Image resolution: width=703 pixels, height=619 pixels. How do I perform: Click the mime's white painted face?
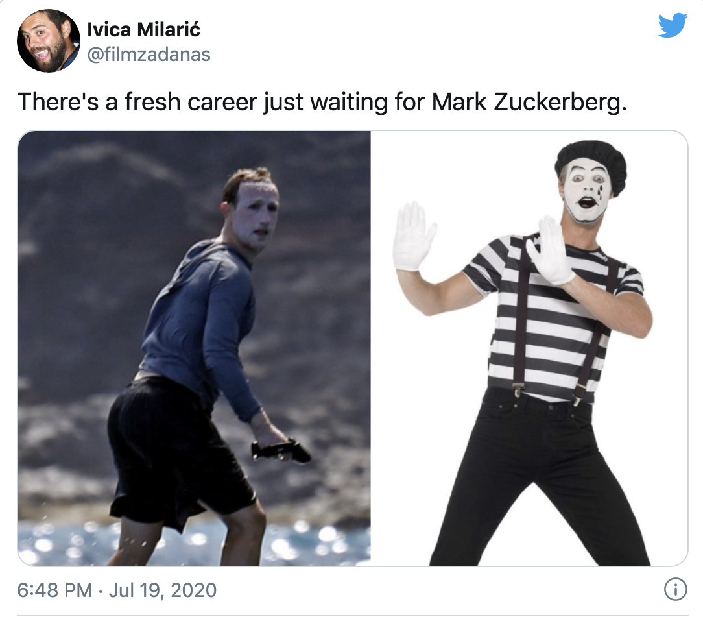[587, 191]
